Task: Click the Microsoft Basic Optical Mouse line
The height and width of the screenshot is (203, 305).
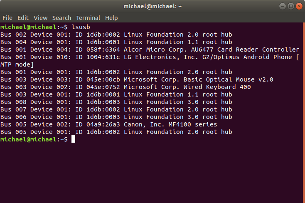Action: point(137,79)
